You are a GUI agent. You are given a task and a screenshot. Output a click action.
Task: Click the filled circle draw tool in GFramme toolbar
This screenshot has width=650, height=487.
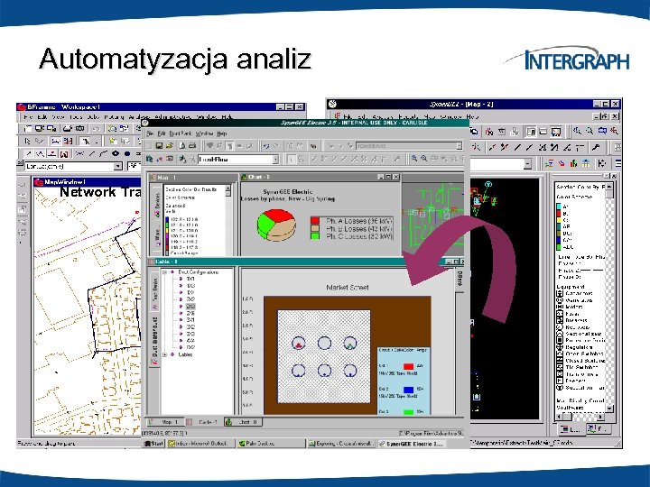pyautogui.click(x=127, y=153)
